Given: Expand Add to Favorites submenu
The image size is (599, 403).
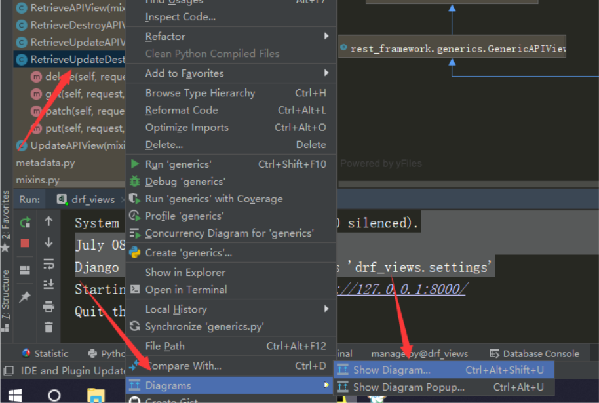Looking at the screenshot, I should (x=231, y=73).
